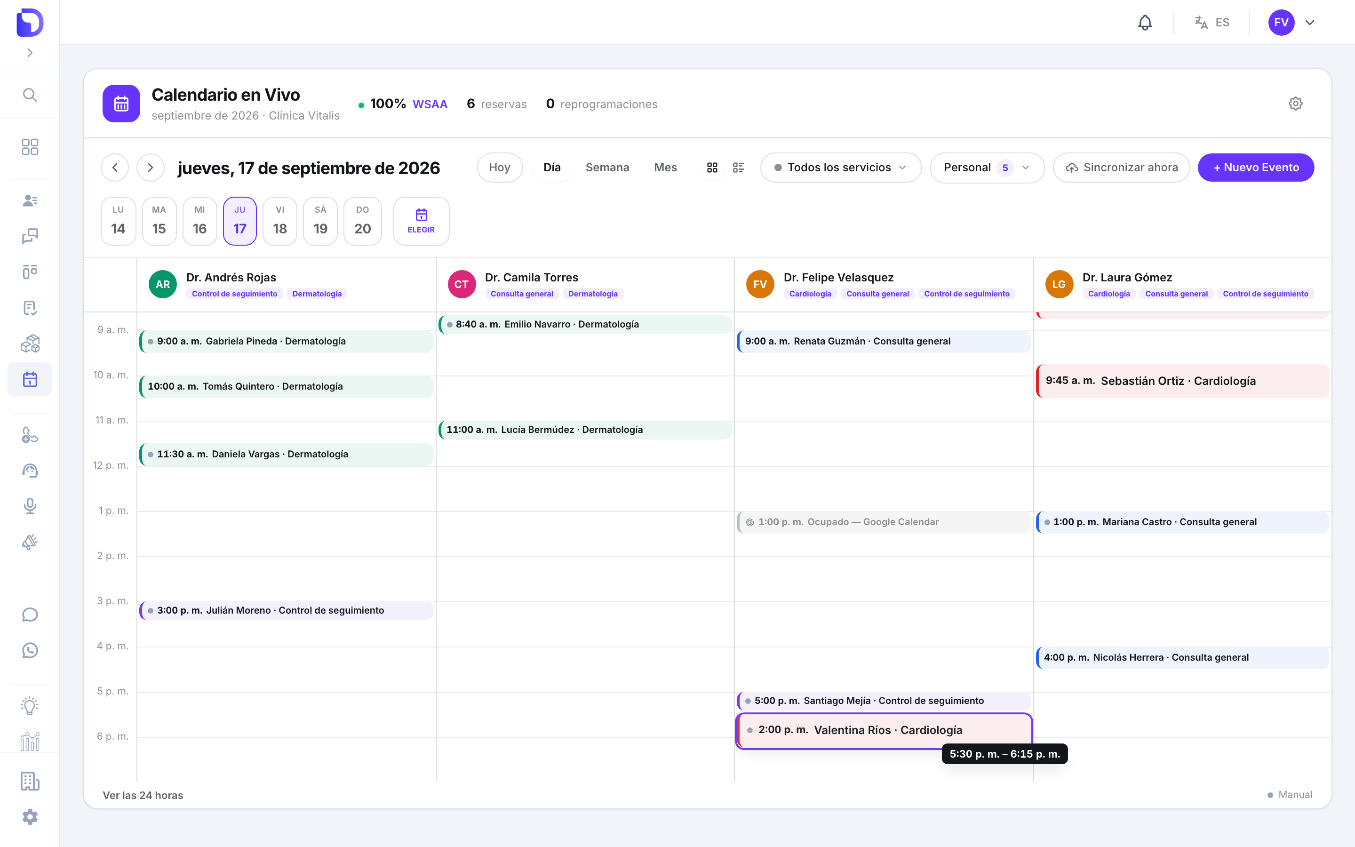Expand the sidebar with the chevron arrow
The width and height of the screenshot is (1355, 847).
pyautogui.click(x=30, y=53)
